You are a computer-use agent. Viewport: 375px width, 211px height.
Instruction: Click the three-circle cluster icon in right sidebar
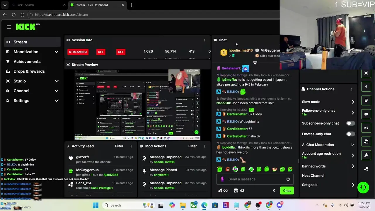tap(366, 169)
